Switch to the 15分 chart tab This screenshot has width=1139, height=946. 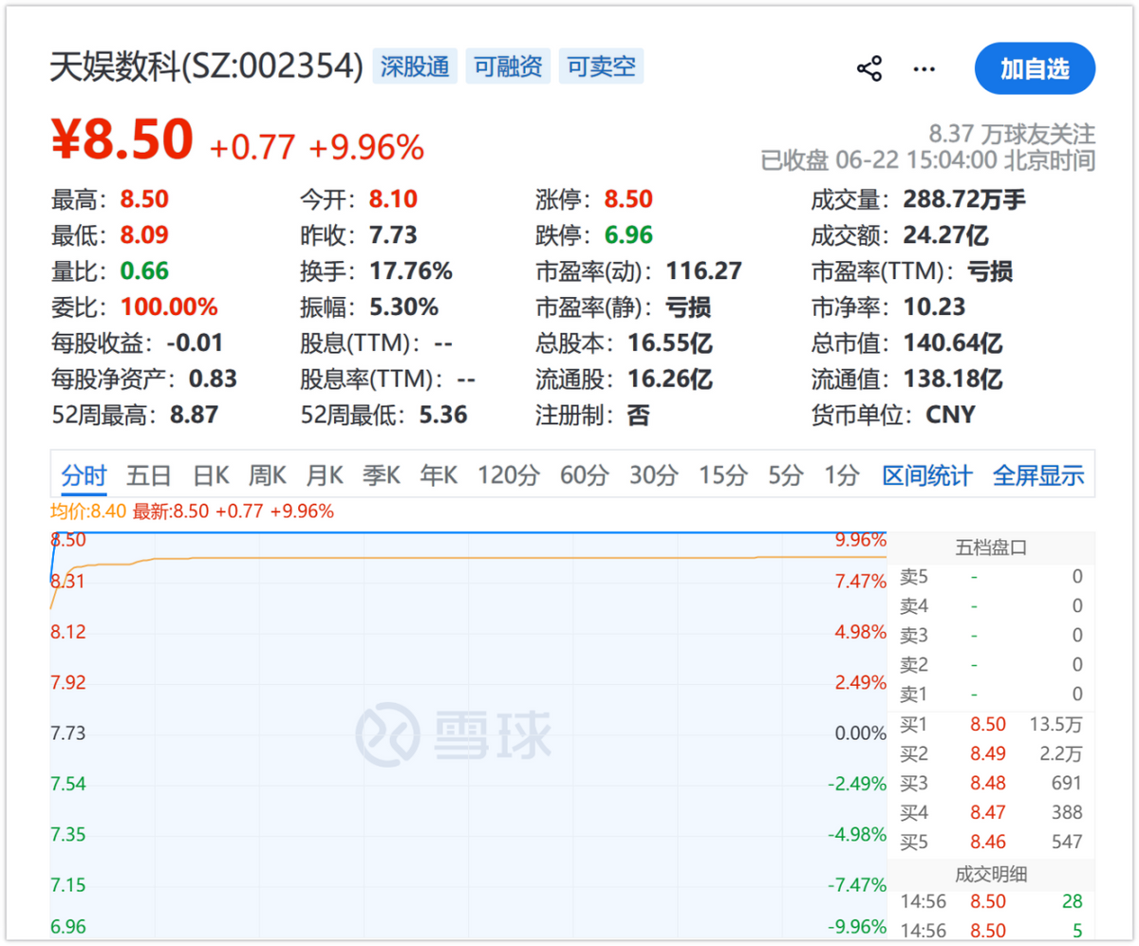pos(723,475)
